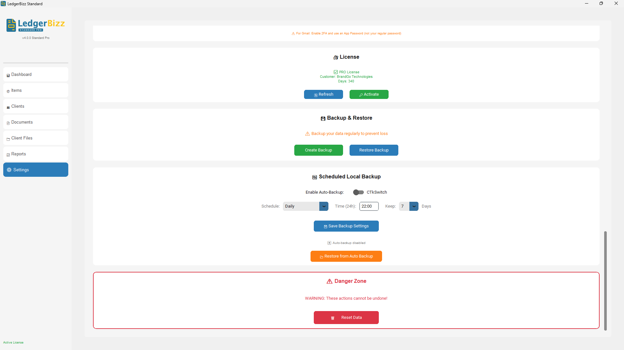Click the Active License status text
The image size is (624, 350).
click(13, 343)
